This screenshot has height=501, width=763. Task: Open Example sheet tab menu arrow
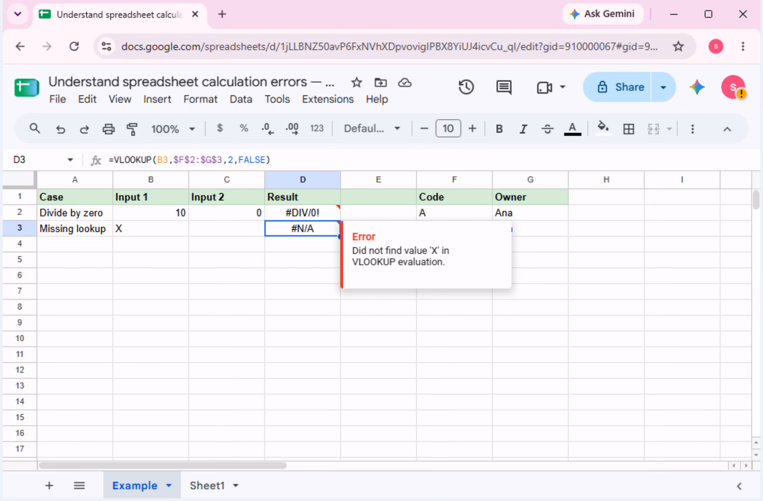pos(169,486)
